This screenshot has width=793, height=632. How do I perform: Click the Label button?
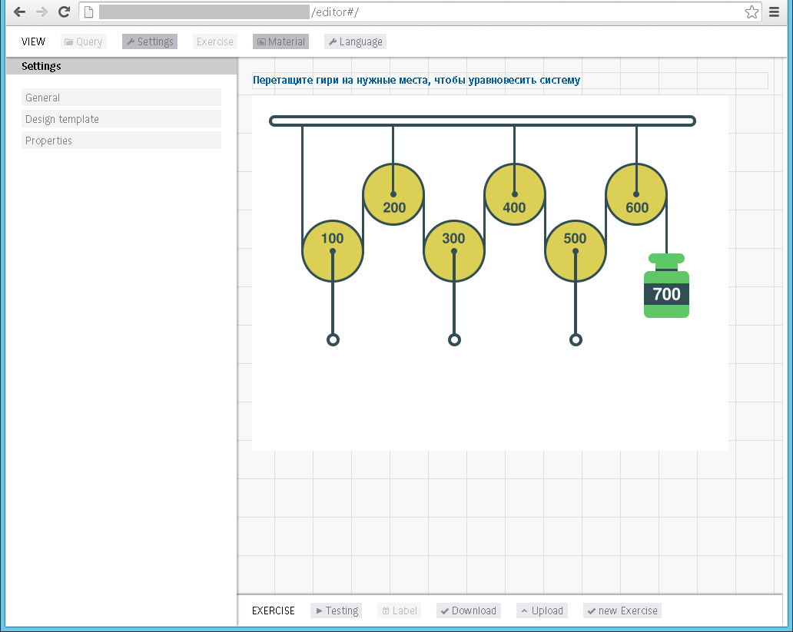pos(399,610)
